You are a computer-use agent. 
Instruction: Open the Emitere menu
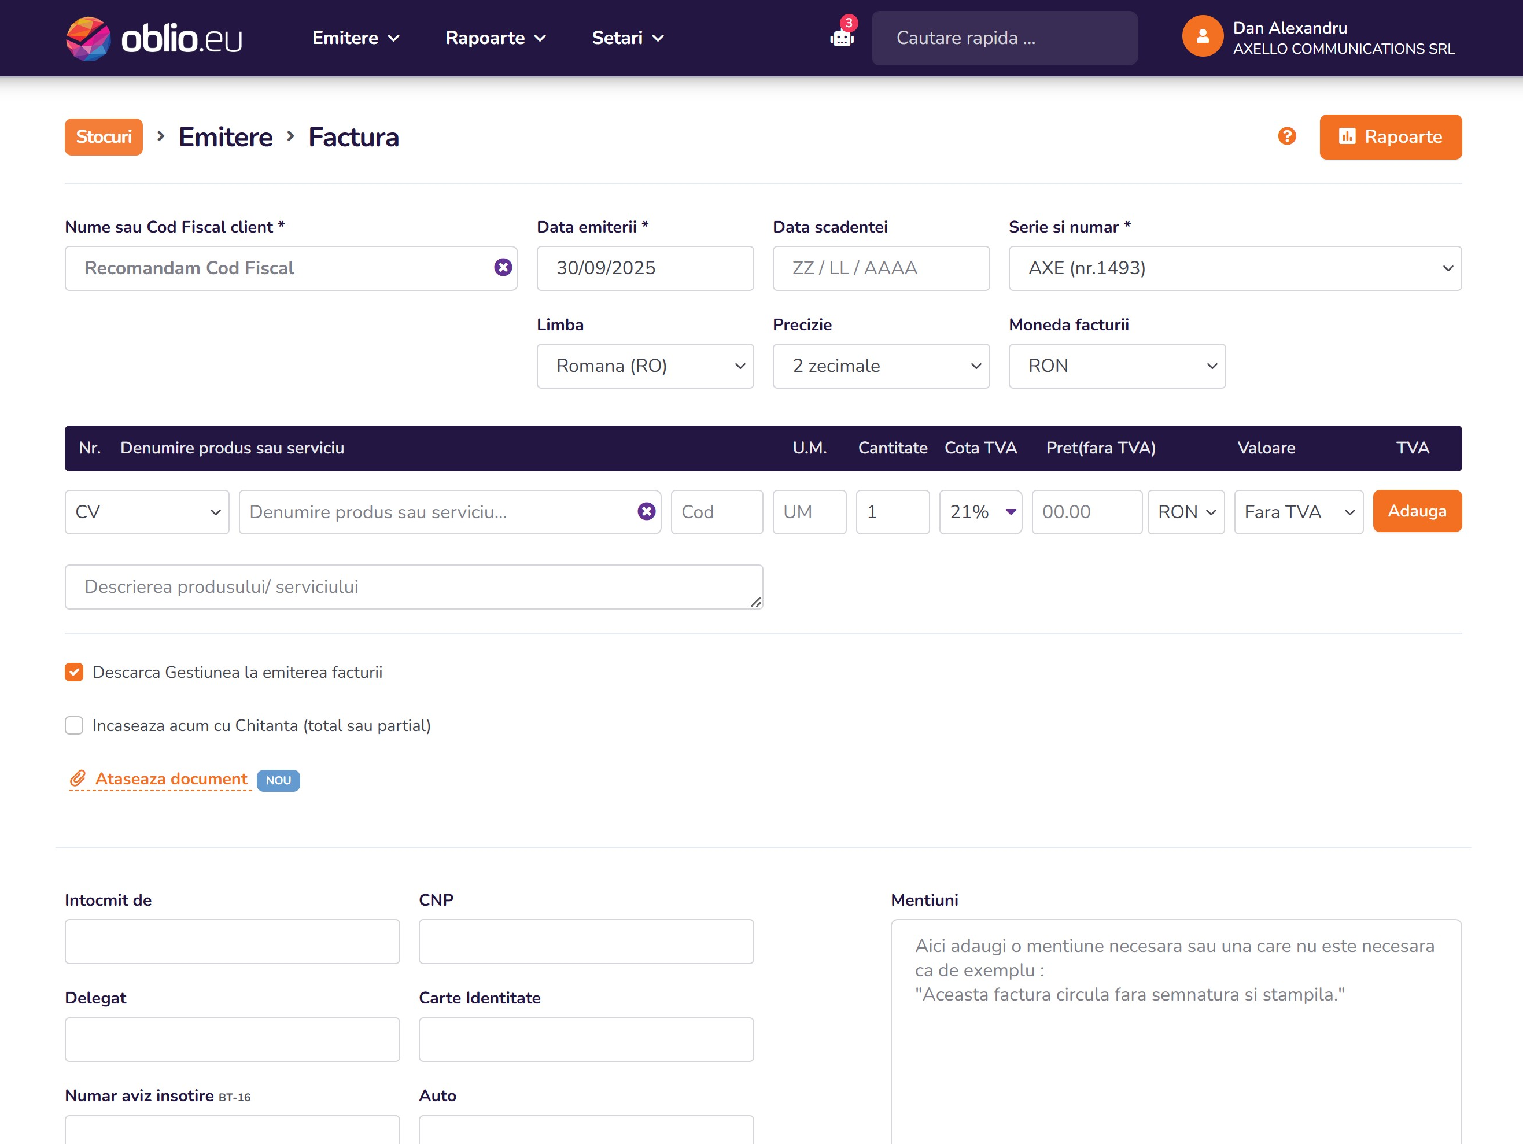tap(355, 38)
